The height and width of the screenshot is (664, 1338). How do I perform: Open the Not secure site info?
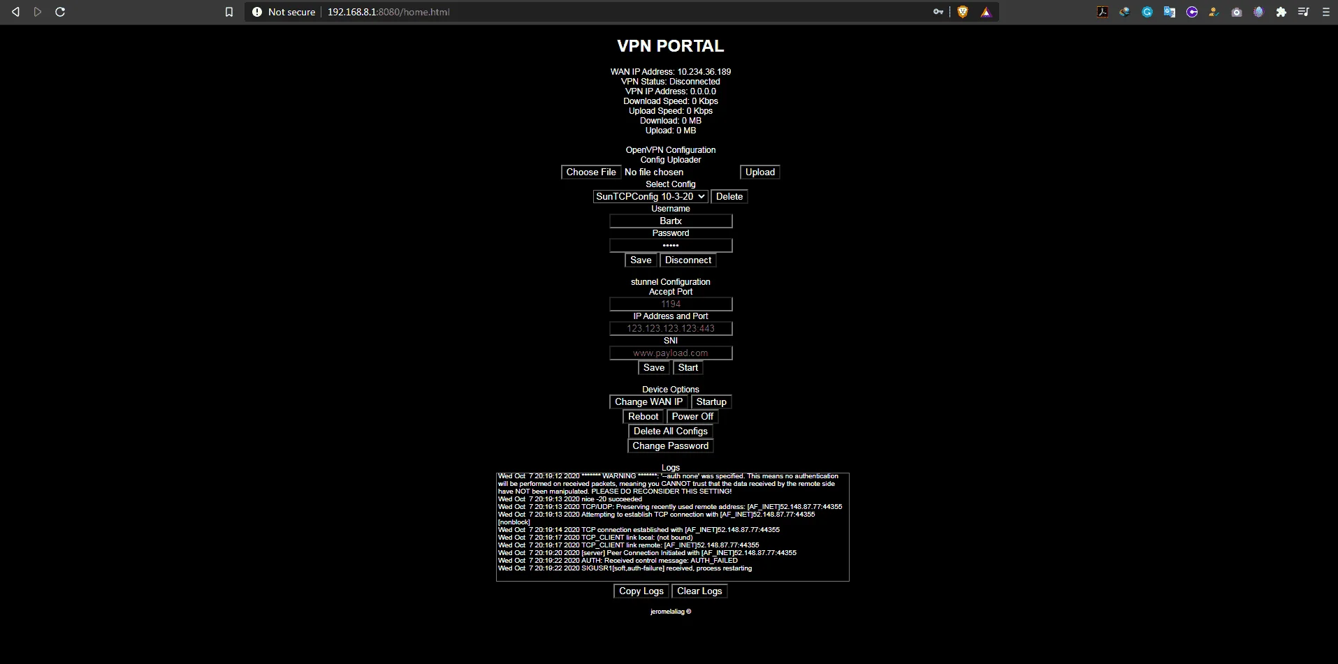284,12
